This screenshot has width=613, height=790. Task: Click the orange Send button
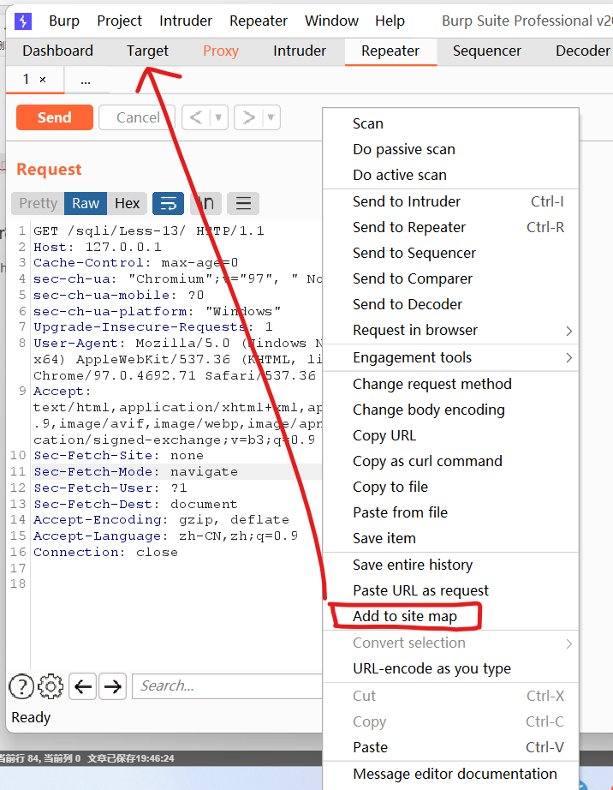point(54,117)
